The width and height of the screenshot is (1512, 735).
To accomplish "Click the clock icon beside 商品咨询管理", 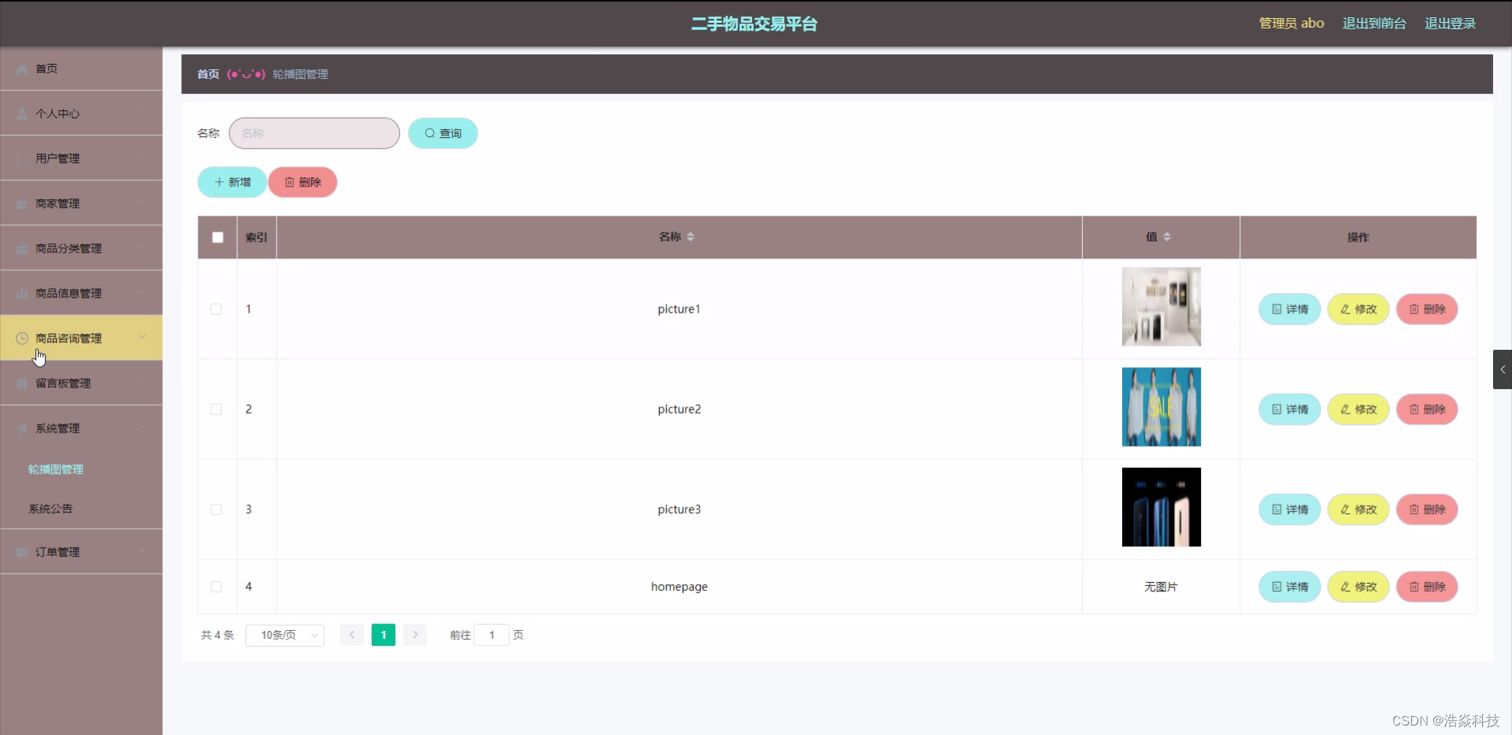I will click(21, 338).
